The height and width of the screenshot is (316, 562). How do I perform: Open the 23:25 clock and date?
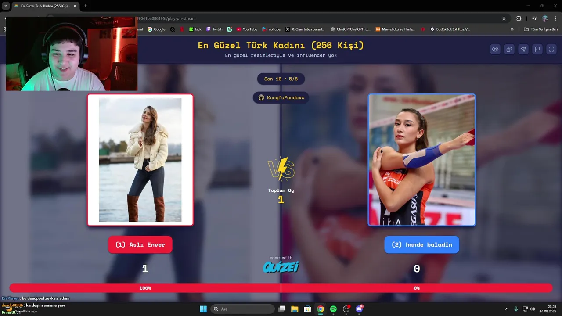click(x=549, y=309)
